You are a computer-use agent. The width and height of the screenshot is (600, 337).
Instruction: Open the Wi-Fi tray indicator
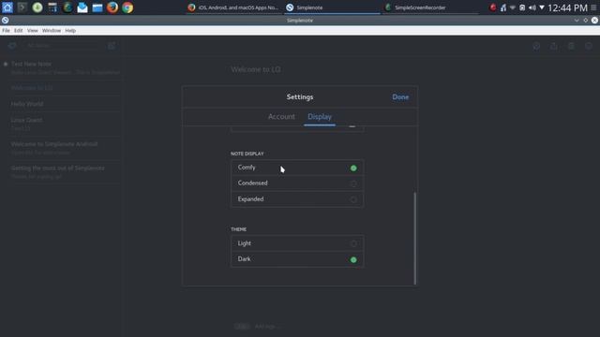tap(513, 7)
